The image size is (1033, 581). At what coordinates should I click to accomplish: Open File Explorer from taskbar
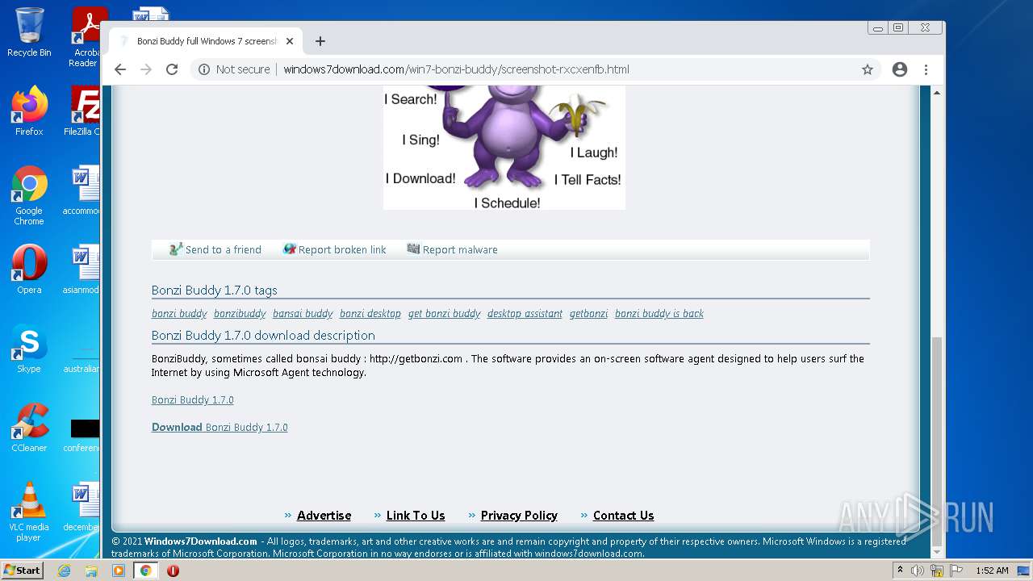(x=91, y=571)
